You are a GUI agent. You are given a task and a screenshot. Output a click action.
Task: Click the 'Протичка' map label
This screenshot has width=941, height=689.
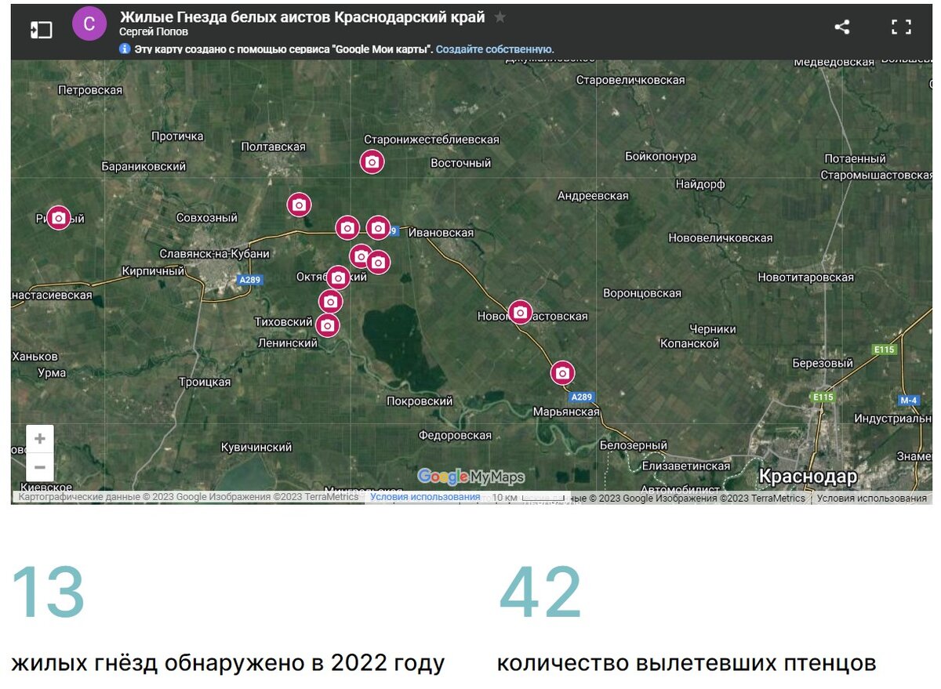177,136
